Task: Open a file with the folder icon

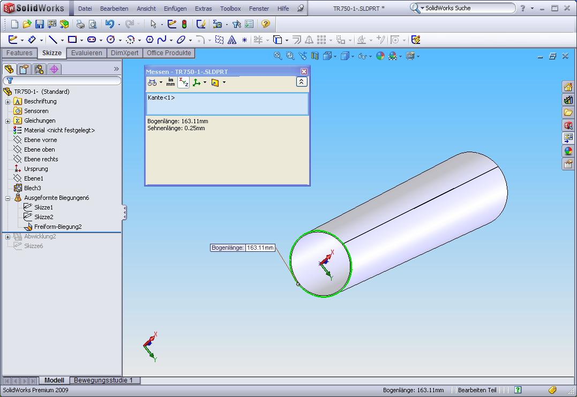Action: (27, 24)
